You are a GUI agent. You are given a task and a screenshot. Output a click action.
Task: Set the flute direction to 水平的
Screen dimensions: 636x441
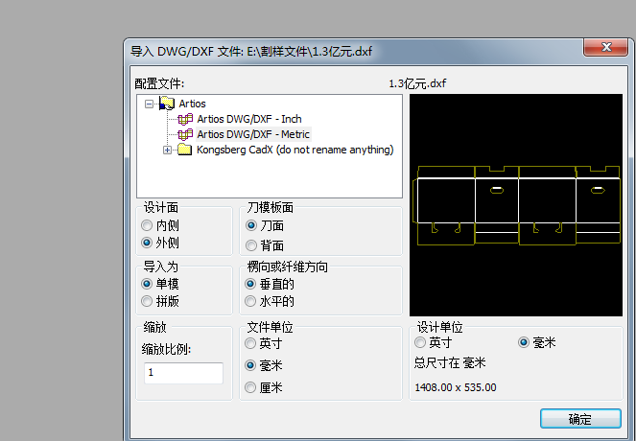[251, 301]
